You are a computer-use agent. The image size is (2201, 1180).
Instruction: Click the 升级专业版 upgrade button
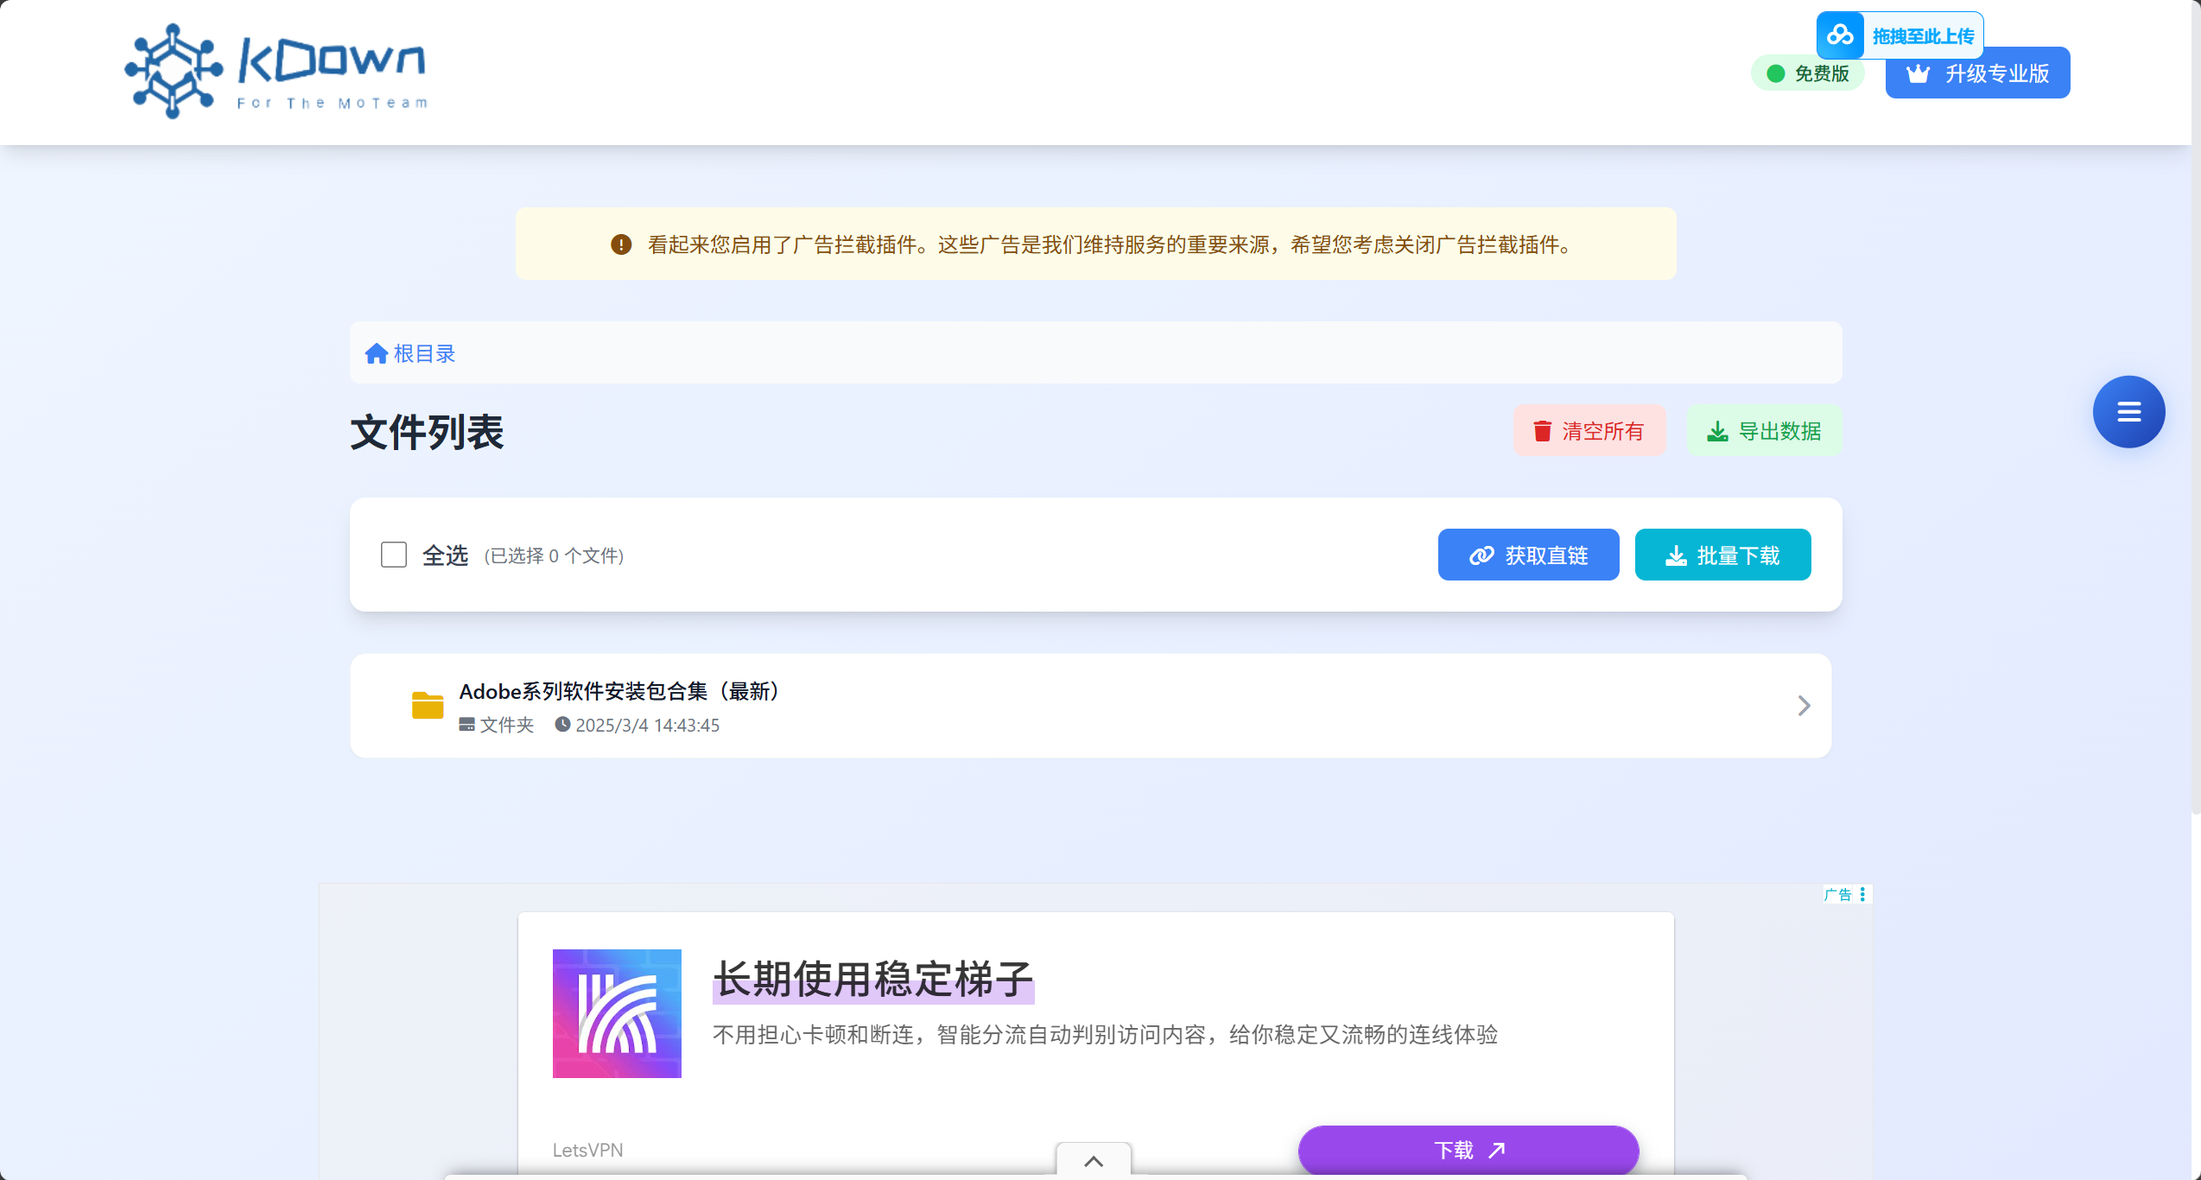coord(1987,78)
